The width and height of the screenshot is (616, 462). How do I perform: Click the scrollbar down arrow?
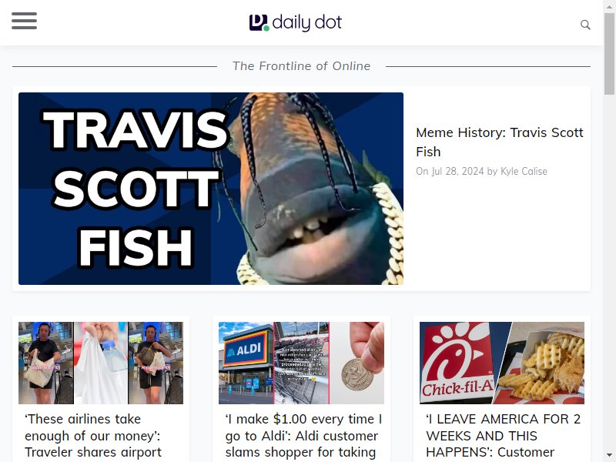(x=609, y=456)
